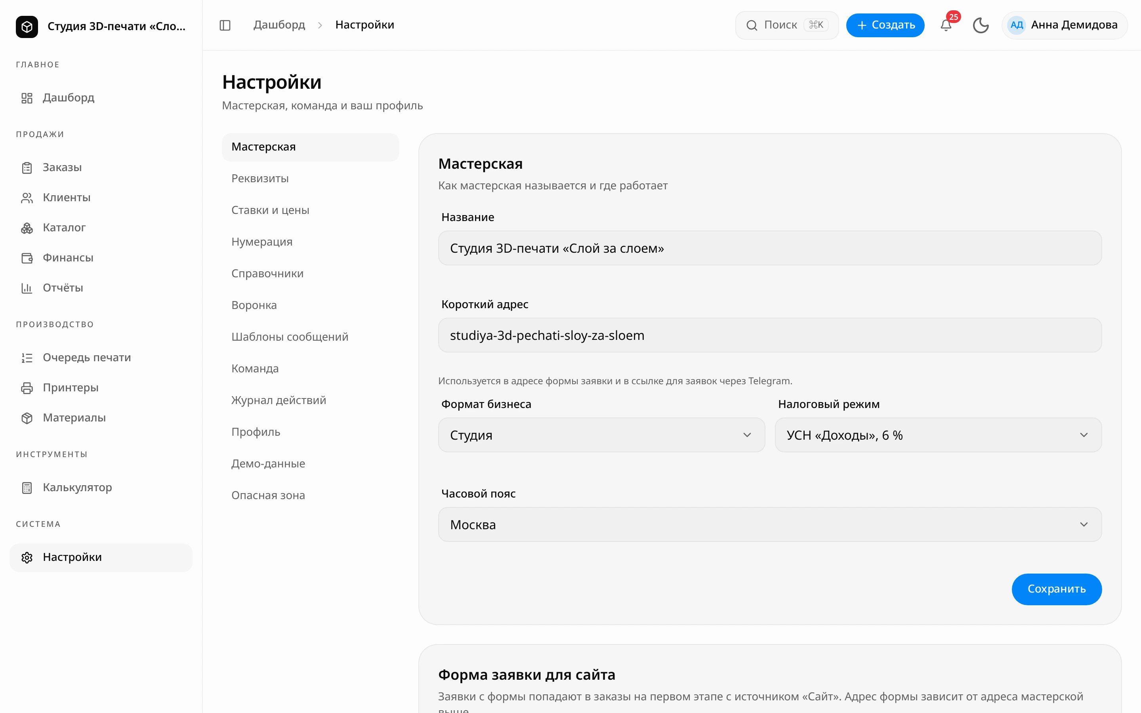
Task: Switch to the Справочники tab
Action: click(x=310, y=273)
